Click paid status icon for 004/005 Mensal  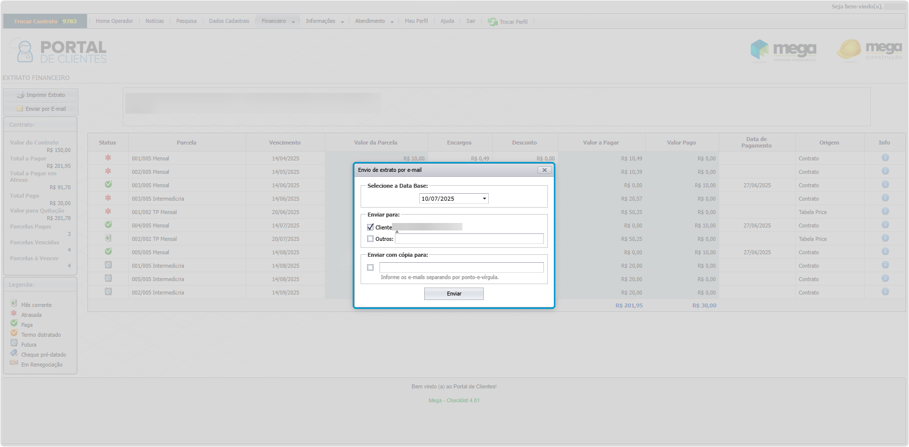tap(108, 224)
